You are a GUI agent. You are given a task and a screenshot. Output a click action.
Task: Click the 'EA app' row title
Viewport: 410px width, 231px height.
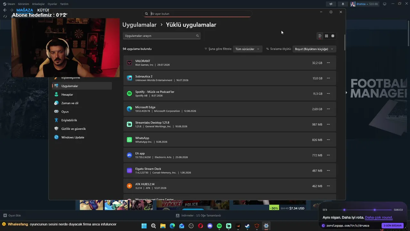(x=140, y=153)
